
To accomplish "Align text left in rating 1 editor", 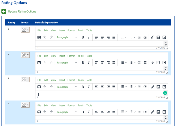I will pos(96,37).
